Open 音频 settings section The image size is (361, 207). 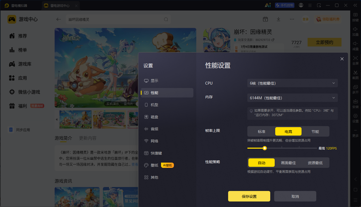[x=167, y=129]
